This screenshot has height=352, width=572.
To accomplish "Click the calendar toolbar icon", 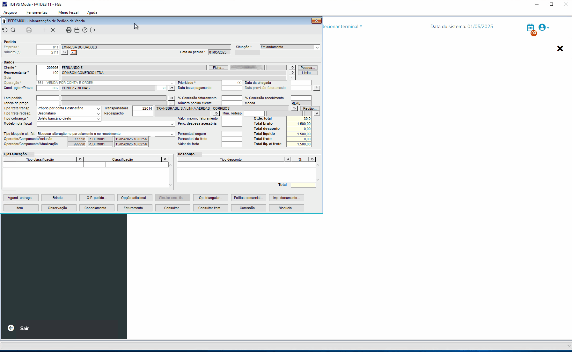I will (x=77, y=30).
